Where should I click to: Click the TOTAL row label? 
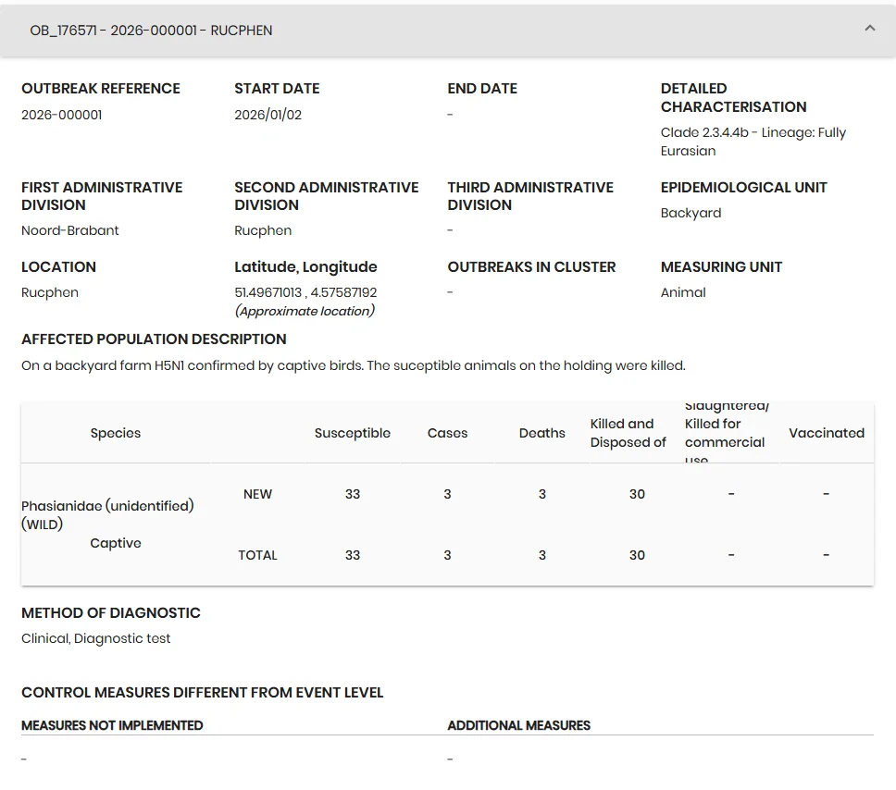tap(257, 555)
